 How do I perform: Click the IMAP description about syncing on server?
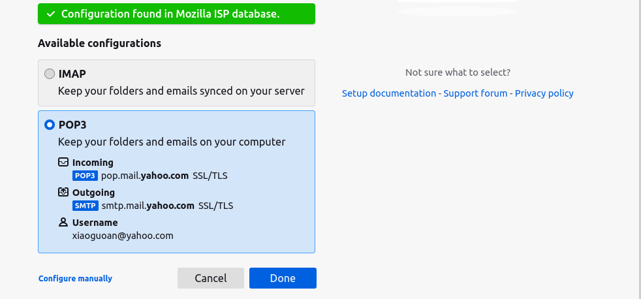click(x=181, y=91)
